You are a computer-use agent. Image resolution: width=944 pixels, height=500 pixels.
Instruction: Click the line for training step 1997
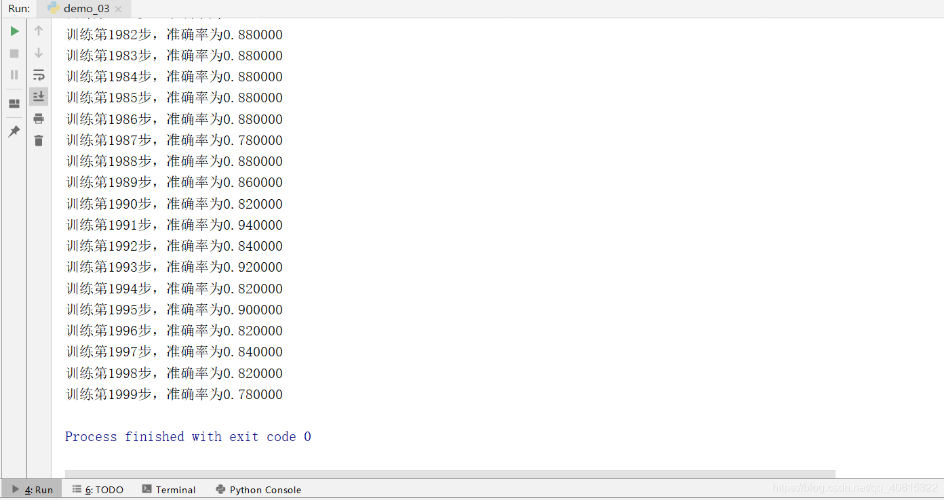[x=174, y=352]
